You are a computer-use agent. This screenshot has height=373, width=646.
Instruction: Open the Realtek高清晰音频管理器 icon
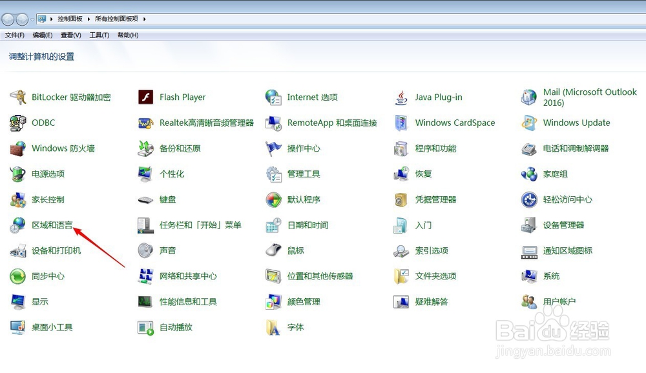tap(145, 123)
